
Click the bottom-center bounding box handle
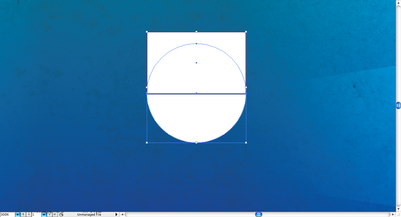click(196, 143)
